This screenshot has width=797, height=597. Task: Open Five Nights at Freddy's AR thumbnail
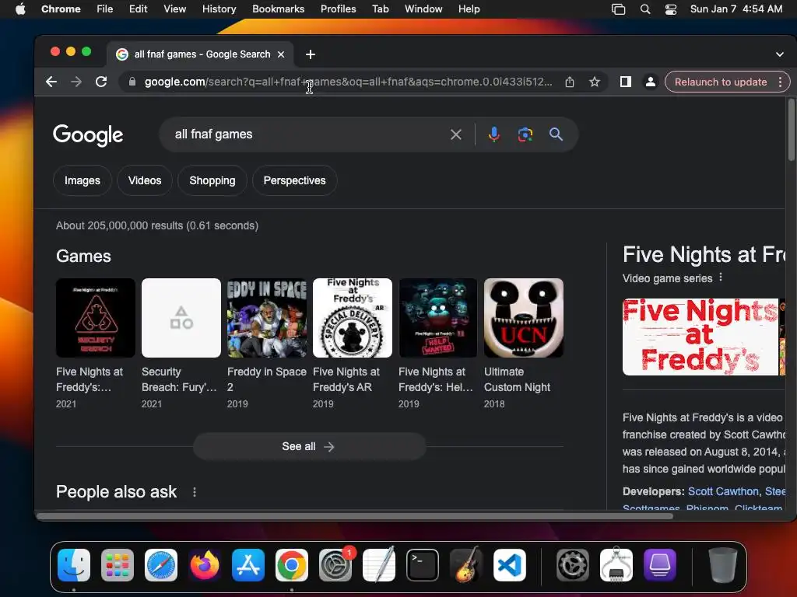[x=353, y=318]
